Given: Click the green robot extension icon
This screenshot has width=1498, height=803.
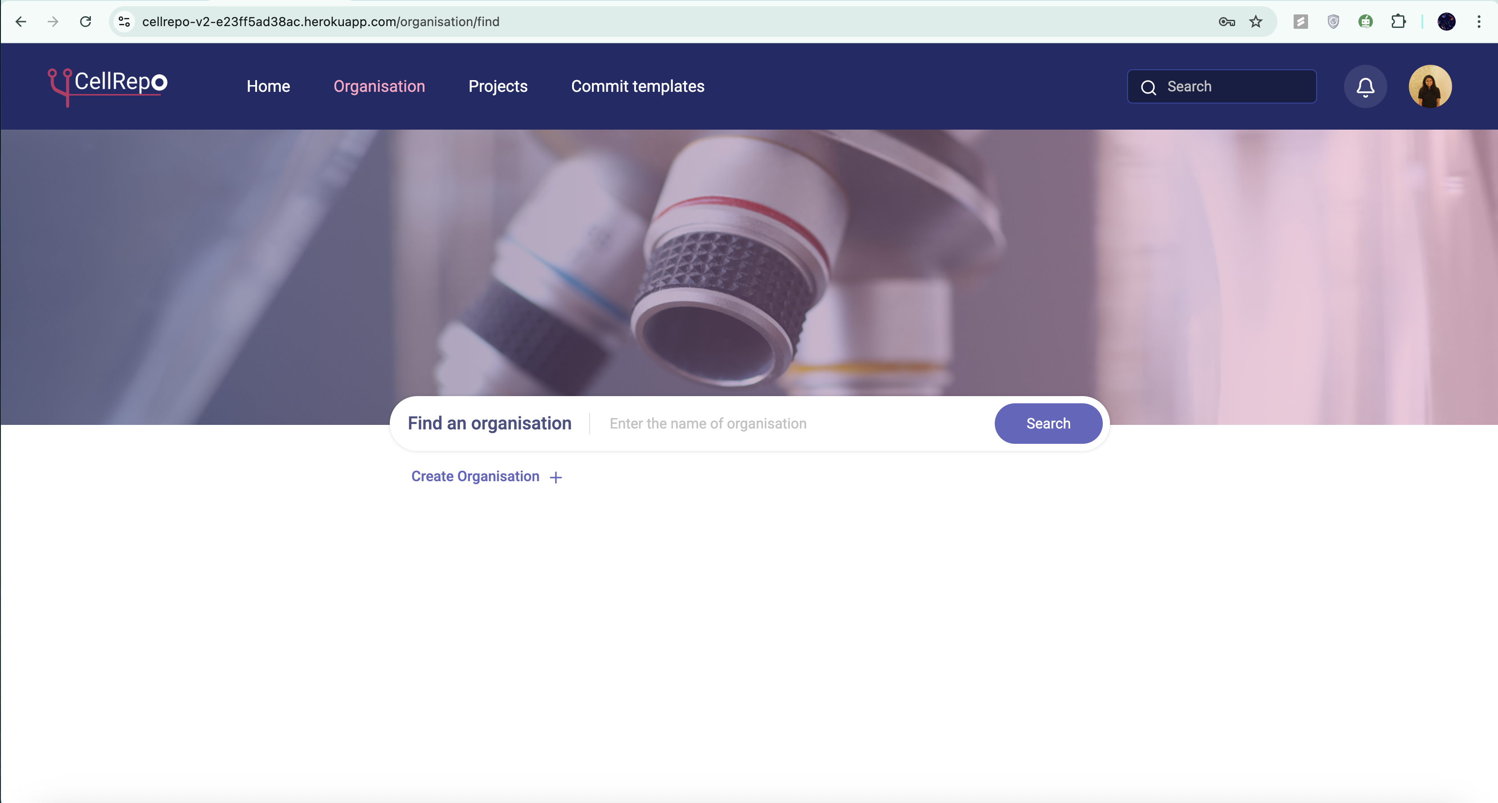Looking at the screenshot, I should (x=1366, y=22).
